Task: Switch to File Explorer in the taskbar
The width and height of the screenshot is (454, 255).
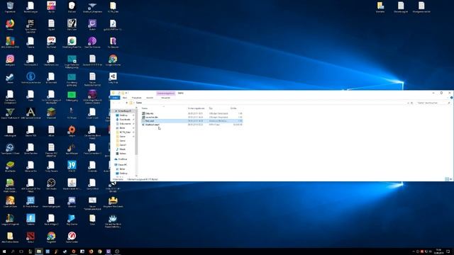Action: 39,251
